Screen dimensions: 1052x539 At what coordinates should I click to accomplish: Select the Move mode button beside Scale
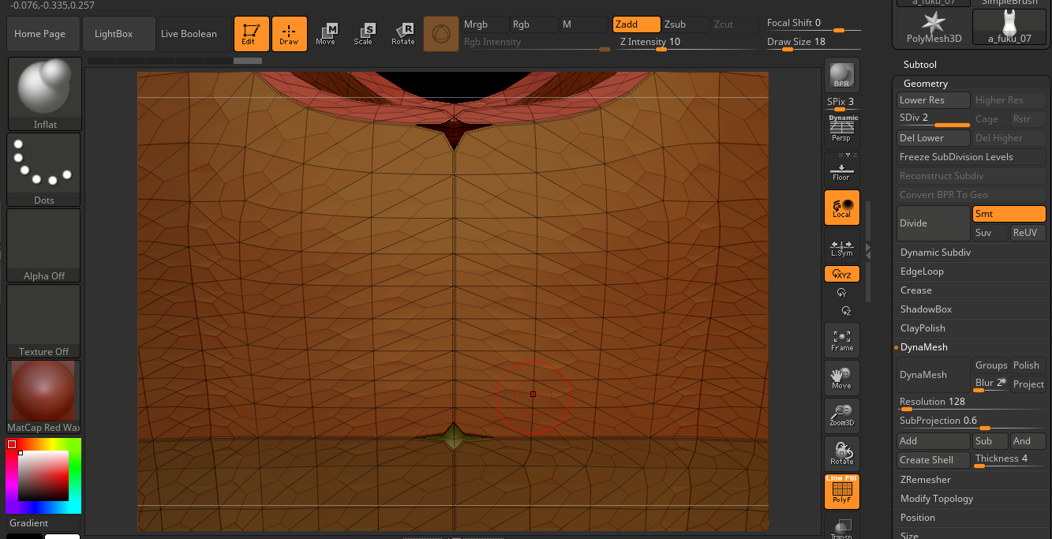326,34
